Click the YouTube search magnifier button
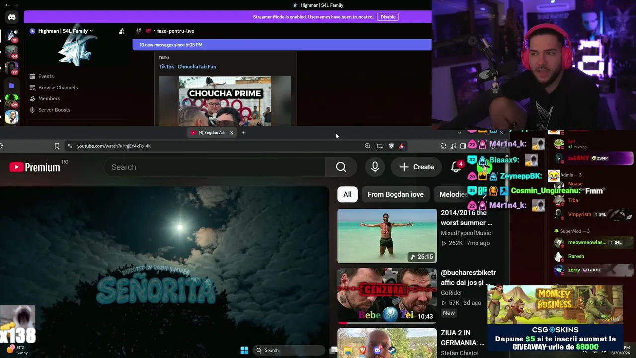The height and width of the screenshot is (358, 636). pyautogui.click(x=341, y=167)
